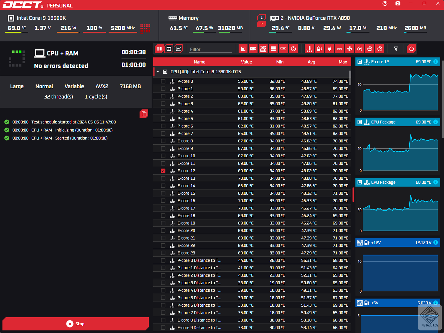Toggle the unknown sensor filter beside usage gauge
Image resolution: width=444 pixels, height=333 pixels.
380,49
